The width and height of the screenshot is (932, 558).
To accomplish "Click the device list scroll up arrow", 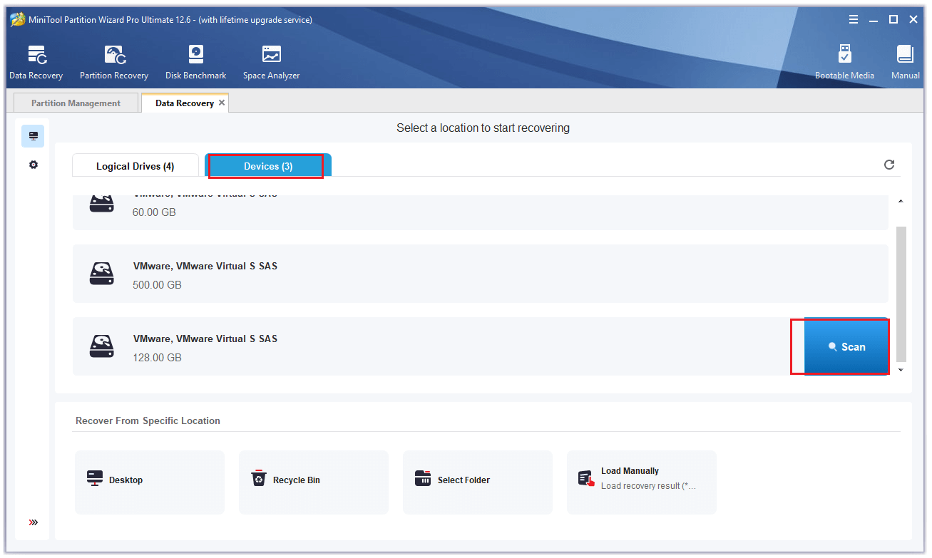I will click(901, 202).
